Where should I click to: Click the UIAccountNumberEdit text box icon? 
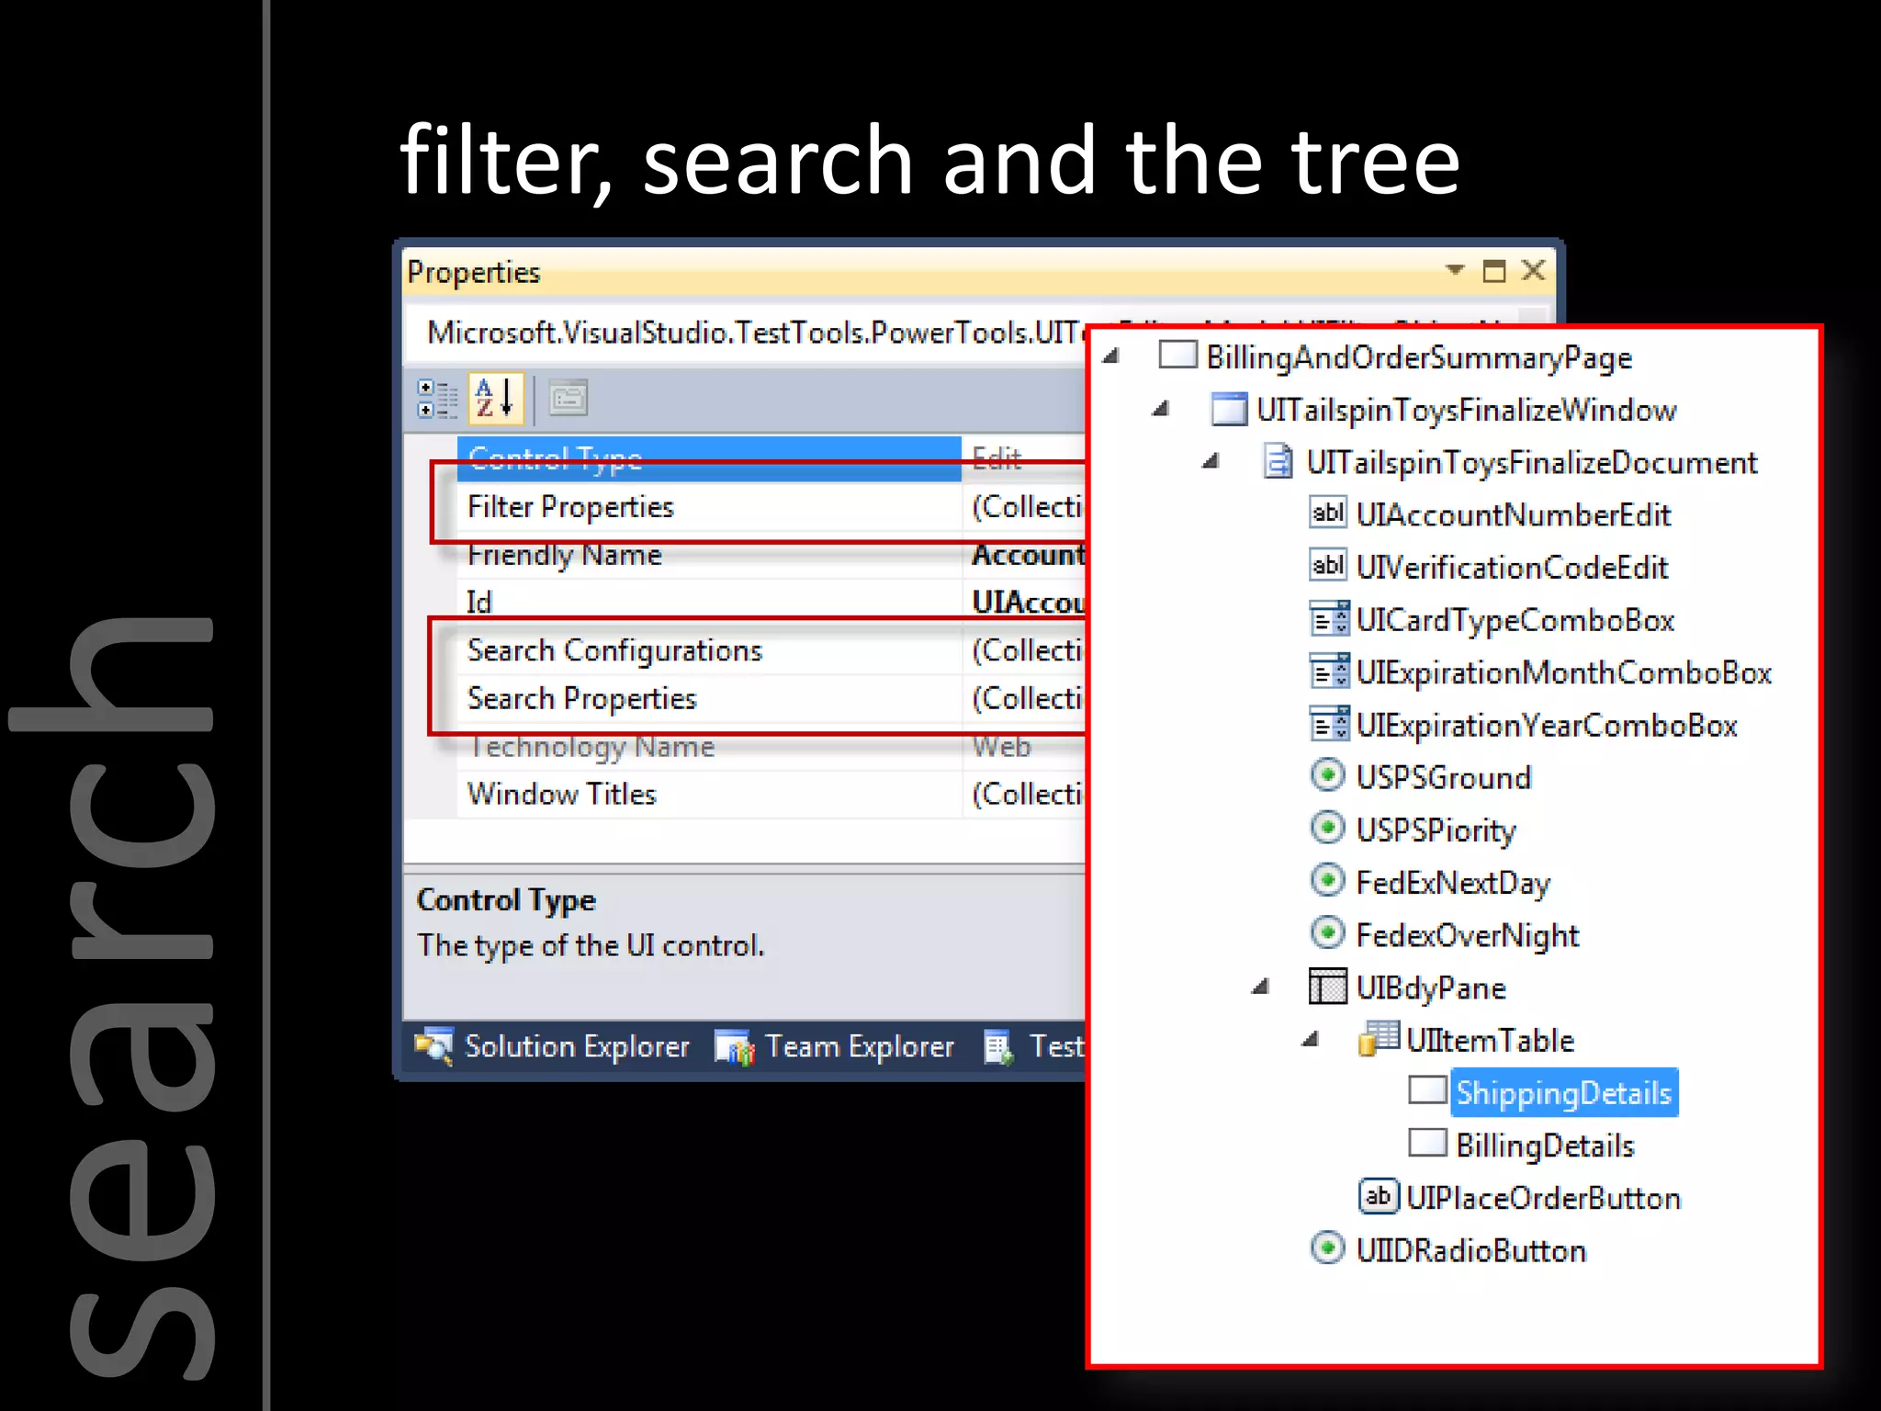[1327, 513]
